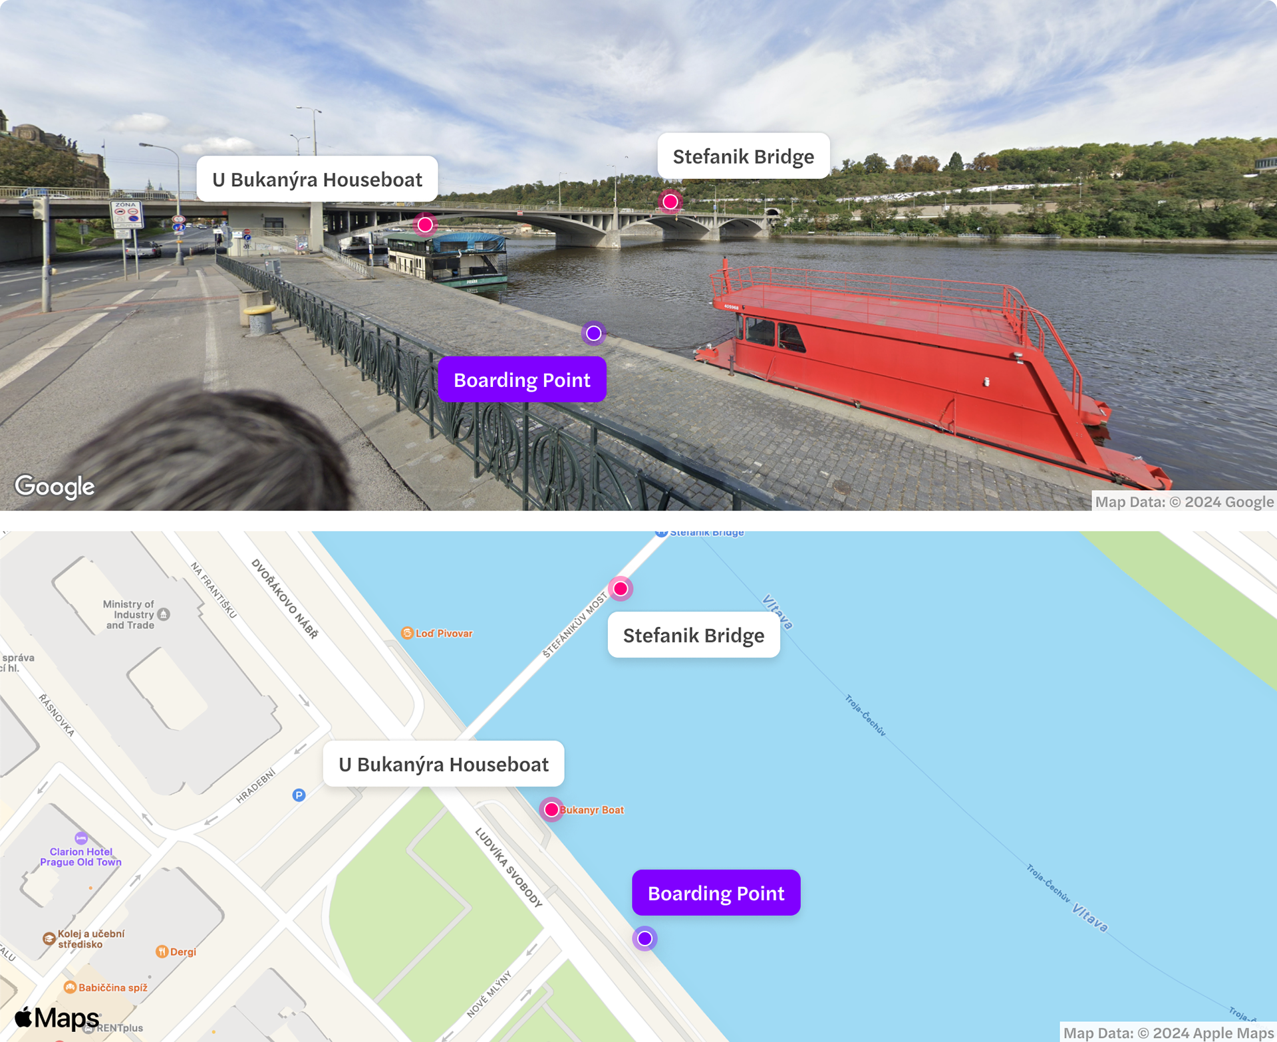This screenshot has height=1042, width=1277.
Task: Click the pink Stefanik Bridge dot on map
Action: (621, 588)
